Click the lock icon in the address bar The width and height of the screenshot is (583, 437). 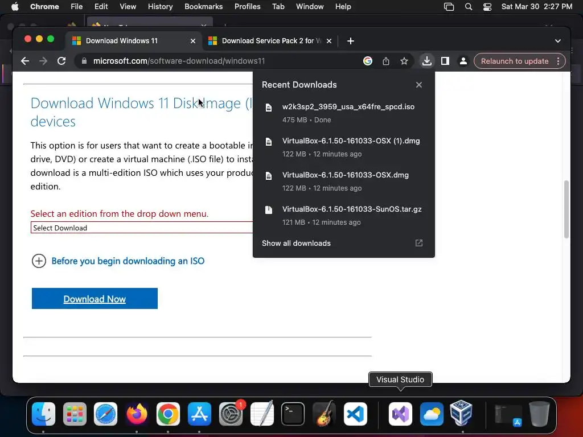click(x=84, y=61)
